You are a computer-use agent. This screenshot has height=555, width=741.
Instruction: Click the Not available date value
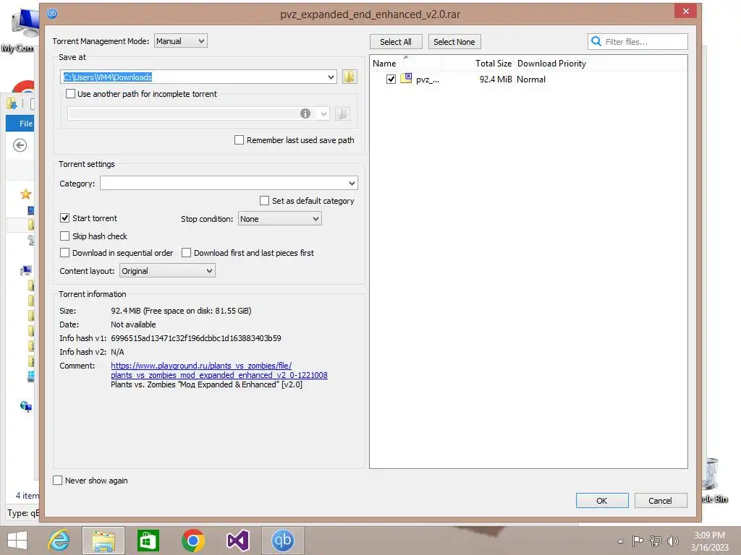pyautogui.click(x=133, y=324)
